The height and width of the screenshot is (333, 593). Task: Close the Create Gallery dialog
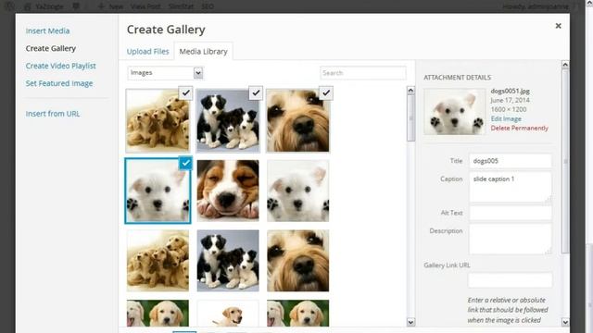coord(558,26)
